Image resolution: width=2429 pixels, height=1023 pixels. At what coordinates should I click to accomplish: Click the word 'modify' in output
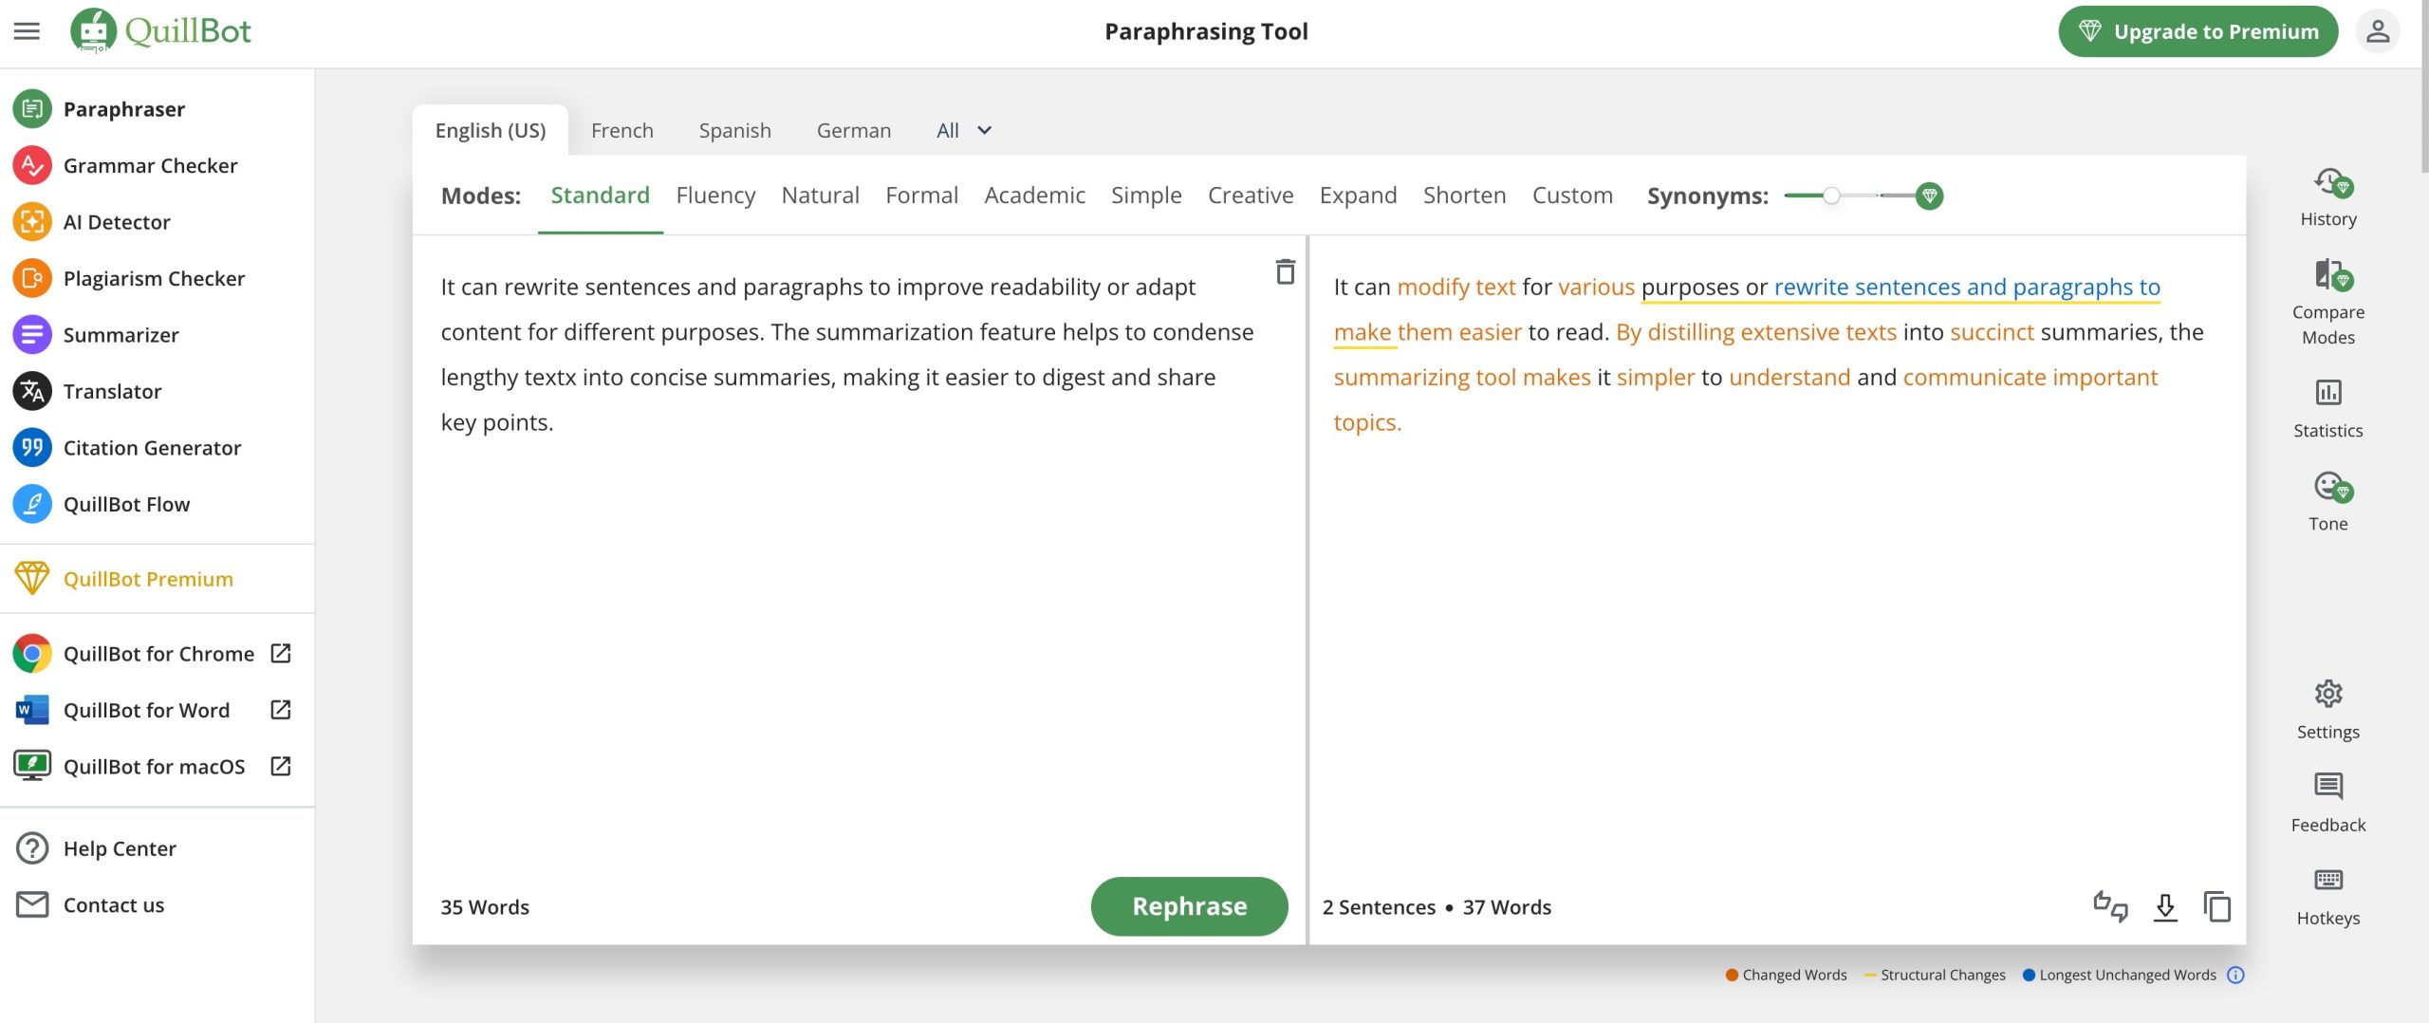pos(1432,288)
